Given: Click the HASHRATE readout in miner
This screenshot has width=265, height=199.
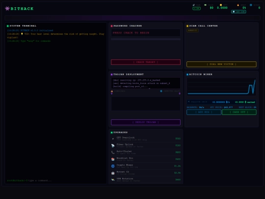Looking at the screenshot, I should (x=195, y=107).
